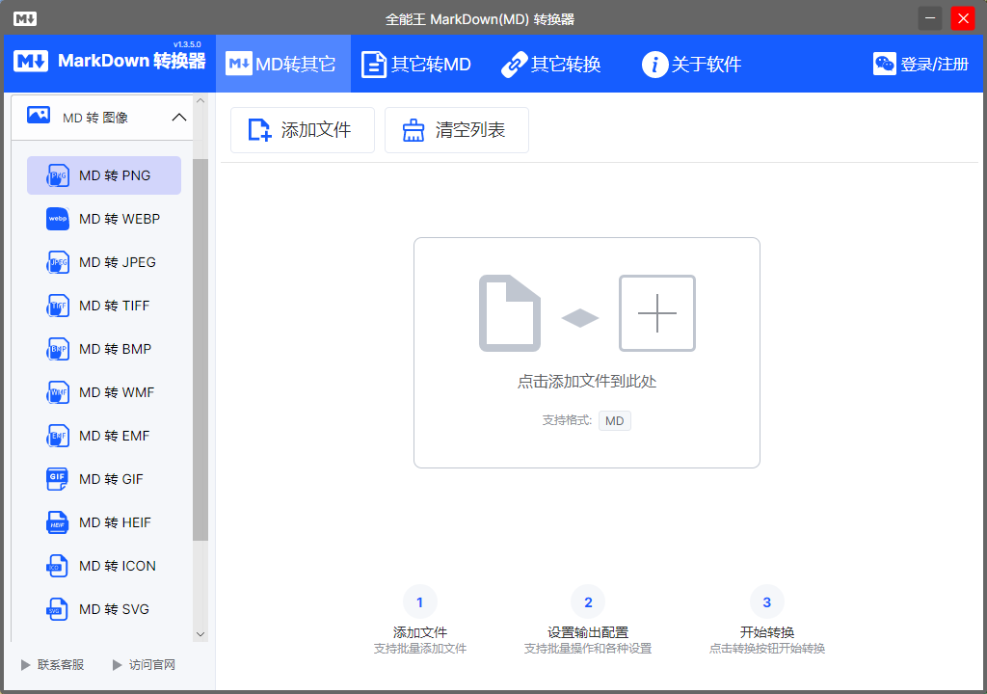This screenshot has width=987, height=694.
Task: Collapse the MD 转 图像 section chevron
Action: [x=179, y=118]
